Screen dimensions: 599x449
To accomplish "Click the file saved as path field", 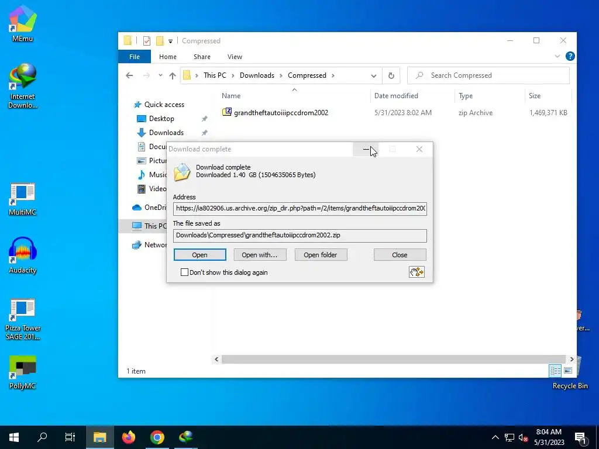I will pos(300,236).
